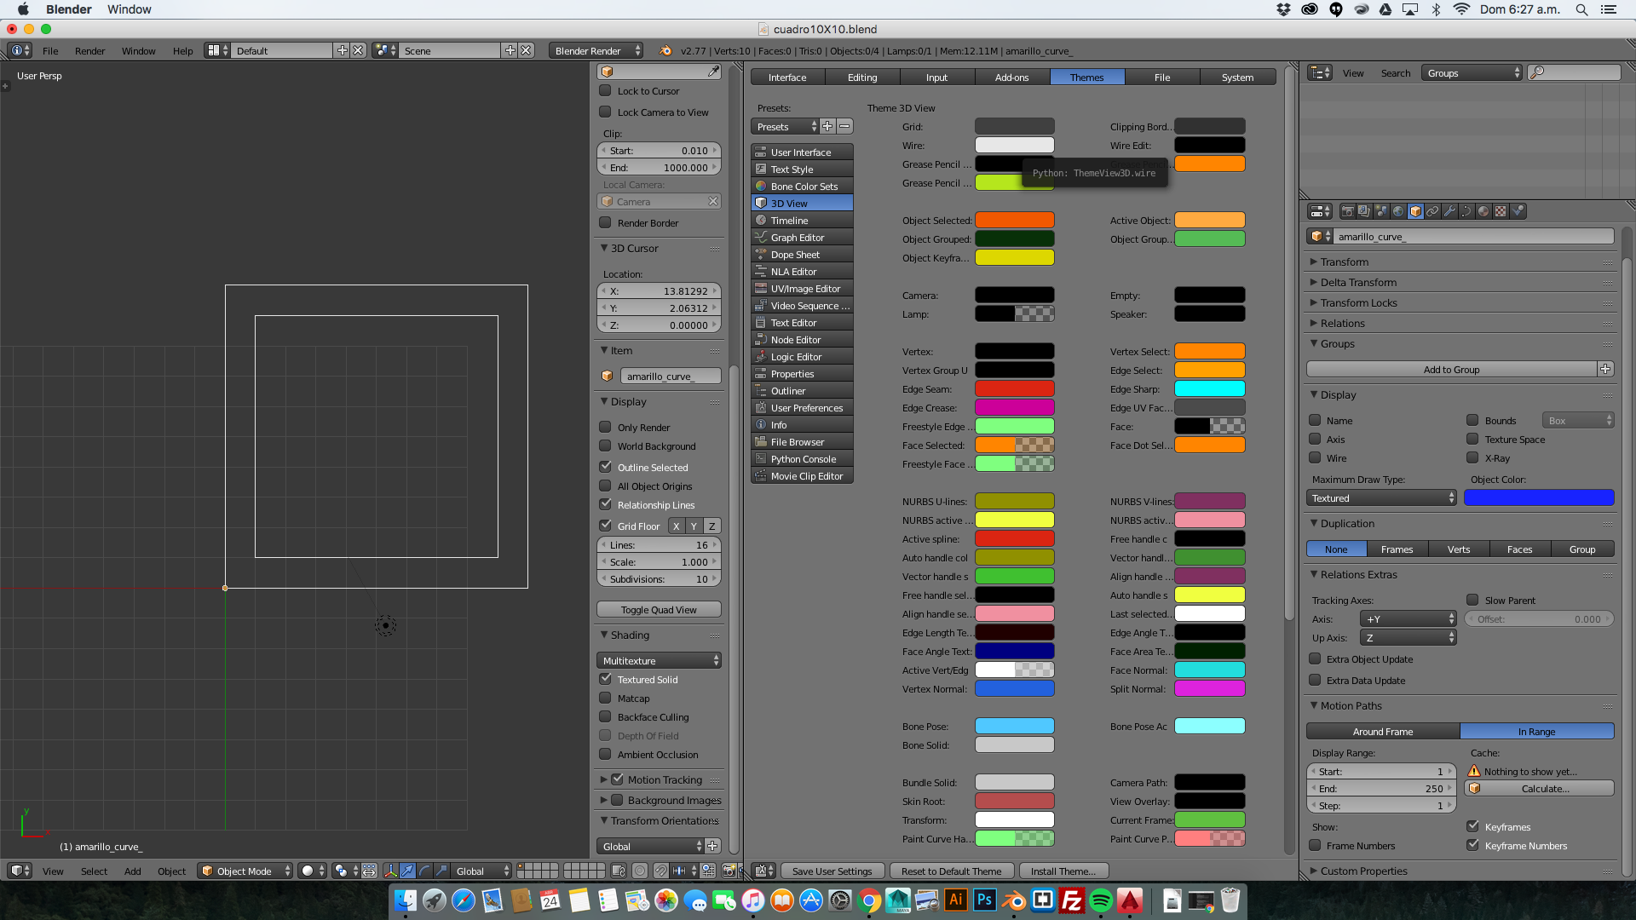Open the Object Mode dropdown
The image size is (1636, 920).
pos(245,871)
